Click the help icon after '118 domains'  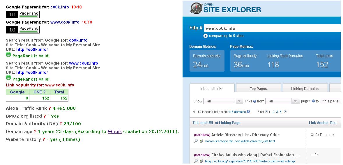(x=248, y=111)
